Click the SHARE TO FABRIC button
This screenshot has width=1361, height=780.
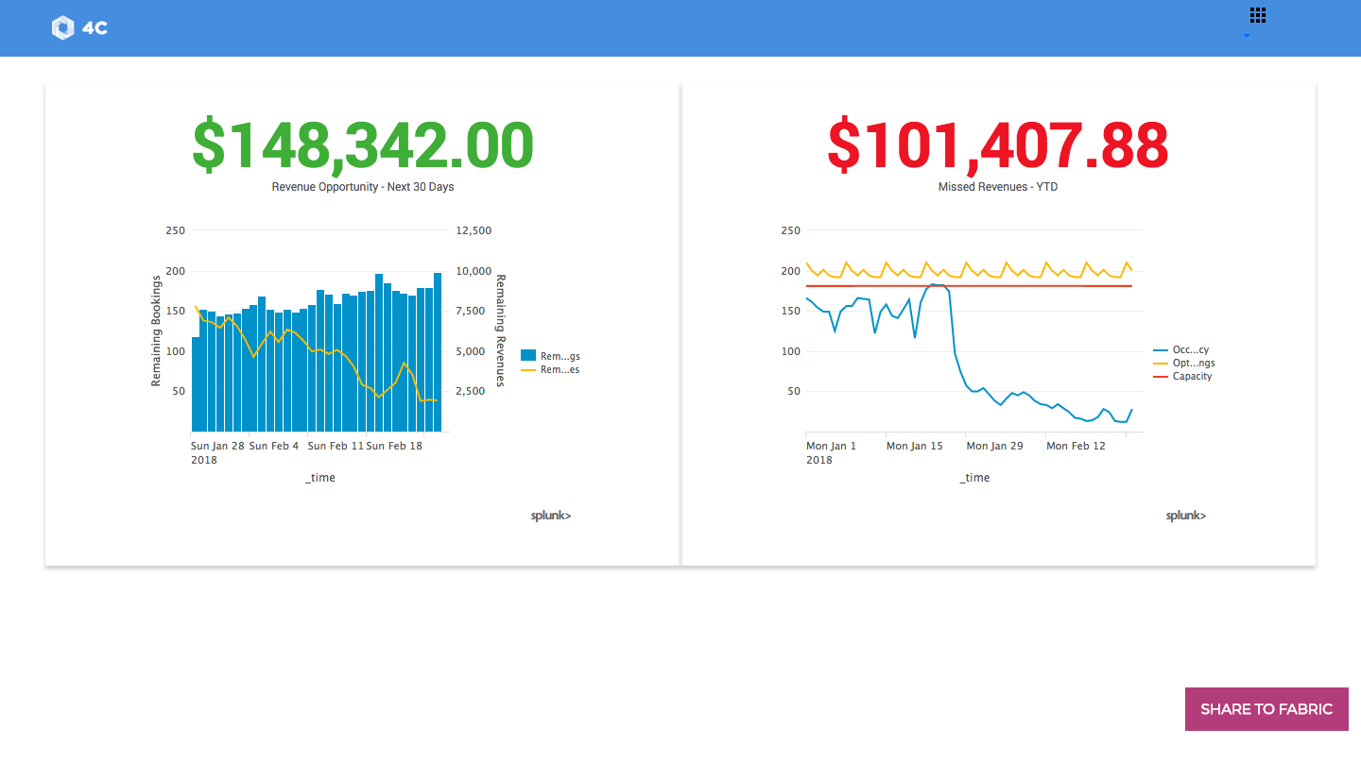pos(1266,709)
